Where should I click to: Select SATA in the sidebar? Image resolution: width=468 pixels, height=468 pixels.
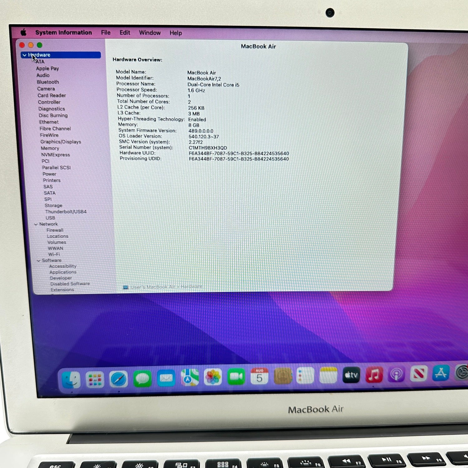pyautogui.click(x=50, y=193)
